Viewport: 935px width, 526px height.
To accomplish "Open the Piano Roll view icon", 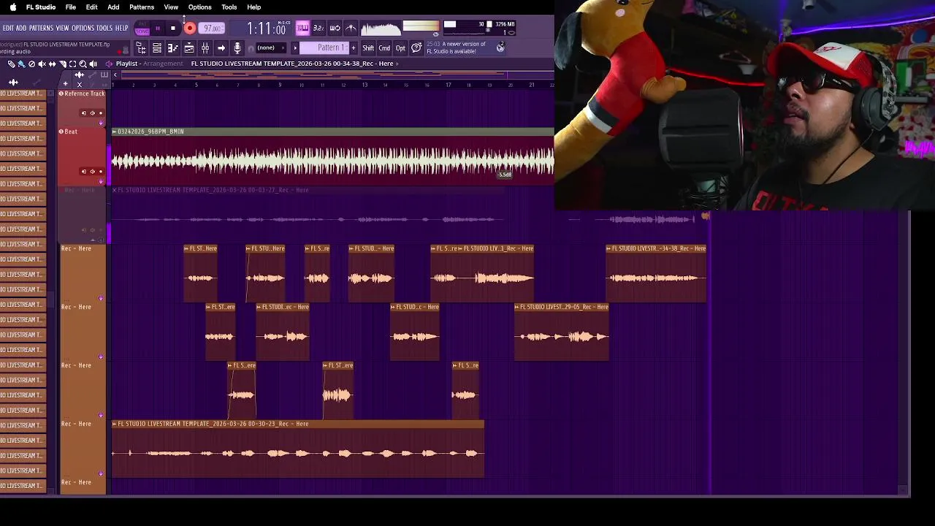I will click(x=172, y=47).
